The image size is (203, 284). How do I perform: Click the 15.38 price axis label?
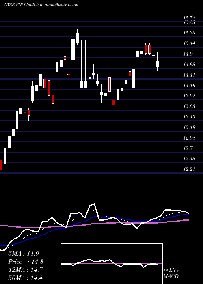[x=189, y=33]
